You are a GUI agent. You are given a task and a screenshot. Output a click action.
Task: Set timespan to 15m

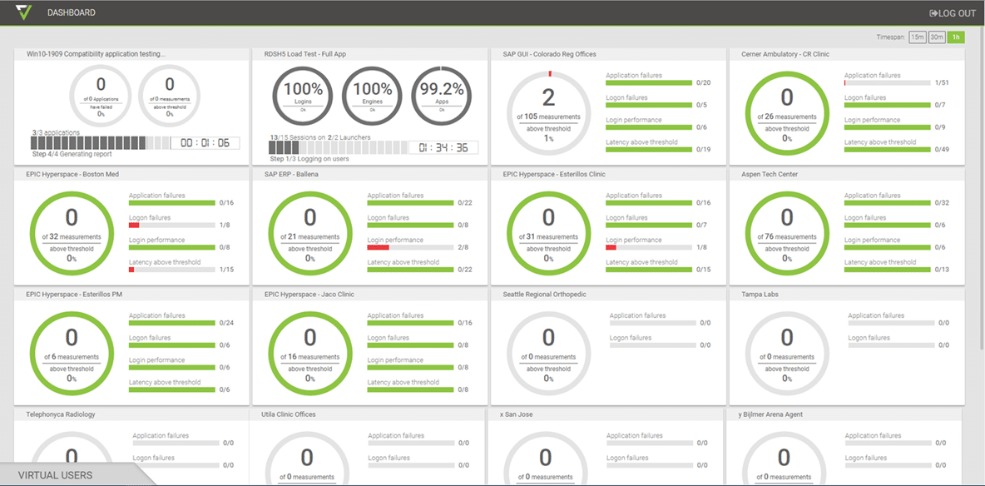pyautogui.click(x=917, y=37)
